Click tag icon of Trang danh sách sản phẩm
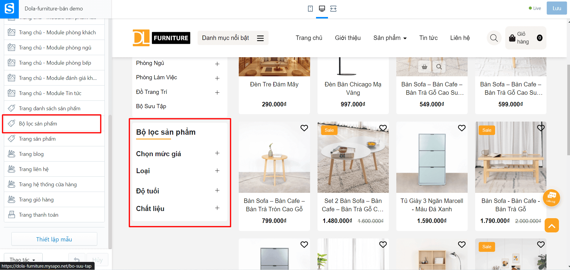Screen dimensions: 570x270 click(x=11, y=108)
